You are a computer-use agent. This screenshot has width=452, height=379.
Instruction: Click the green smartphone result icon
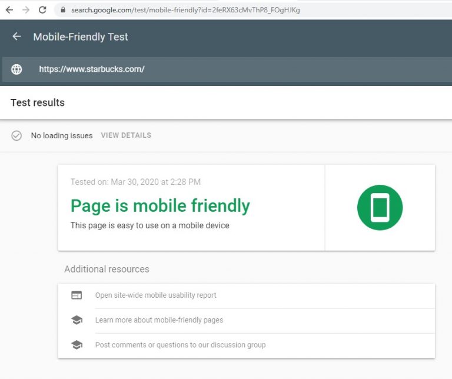(x=380, y=208)
